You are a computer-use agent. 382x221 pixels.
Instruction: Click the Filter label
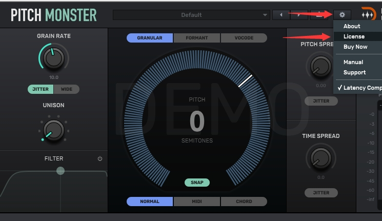coord(54,158)
